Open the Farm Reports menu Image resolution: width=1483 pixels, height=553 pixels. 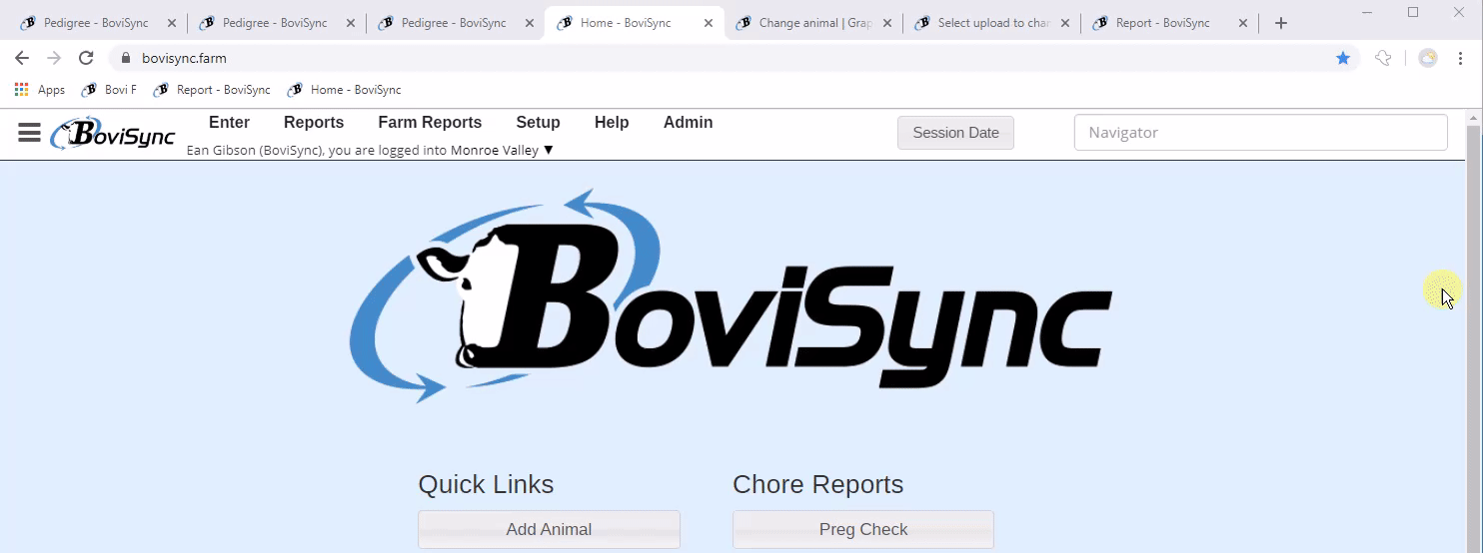tap(430, 123)
